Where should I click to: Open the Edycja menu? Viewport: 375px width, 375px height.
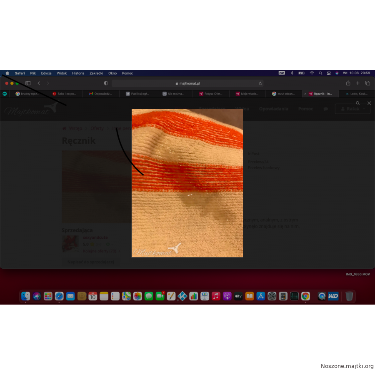tap(46, 73)
